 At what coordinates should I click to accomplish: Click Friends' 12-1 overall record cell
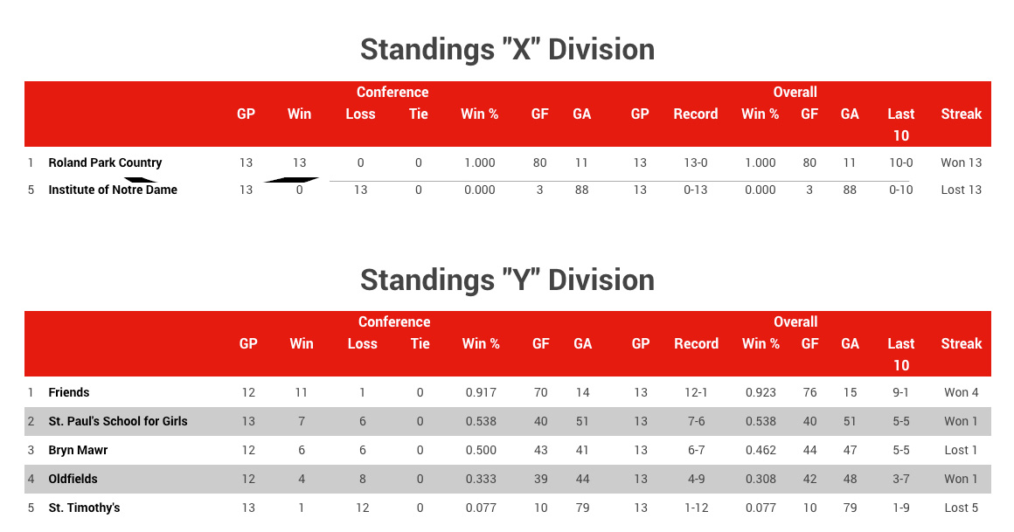point(696,392)
